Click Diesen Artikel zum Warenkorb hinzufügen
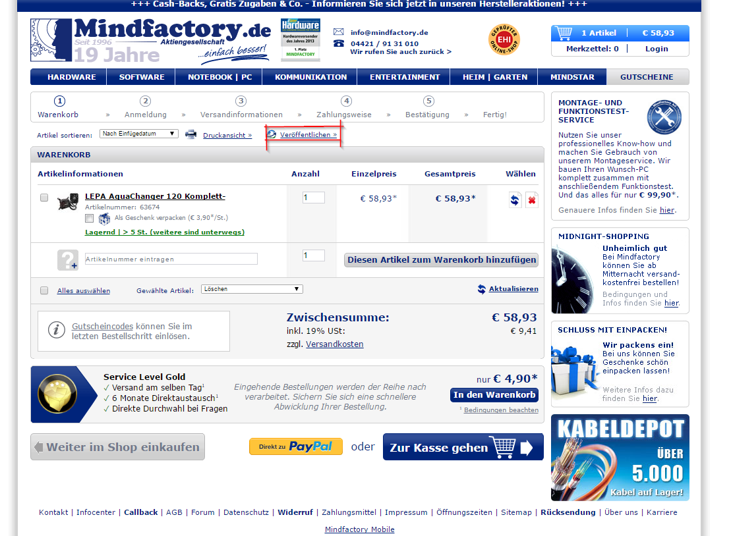 click(x=441, y=260)
